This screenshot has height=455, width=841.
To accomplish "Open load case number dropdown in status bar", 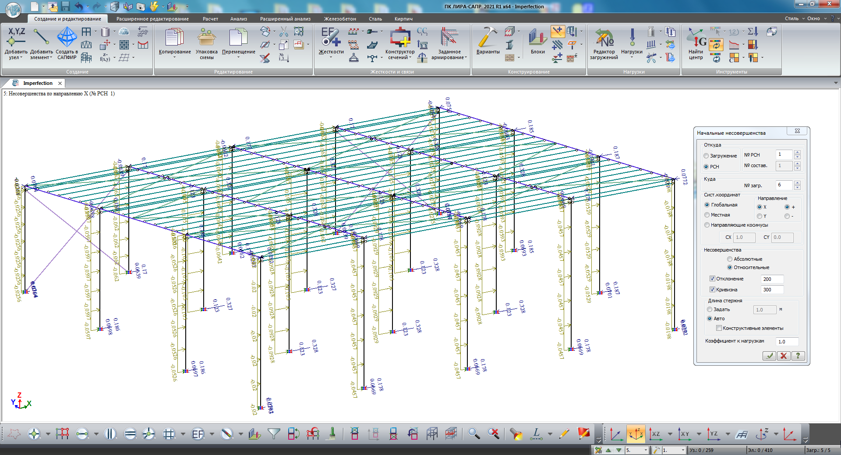I will pos(645,450).
